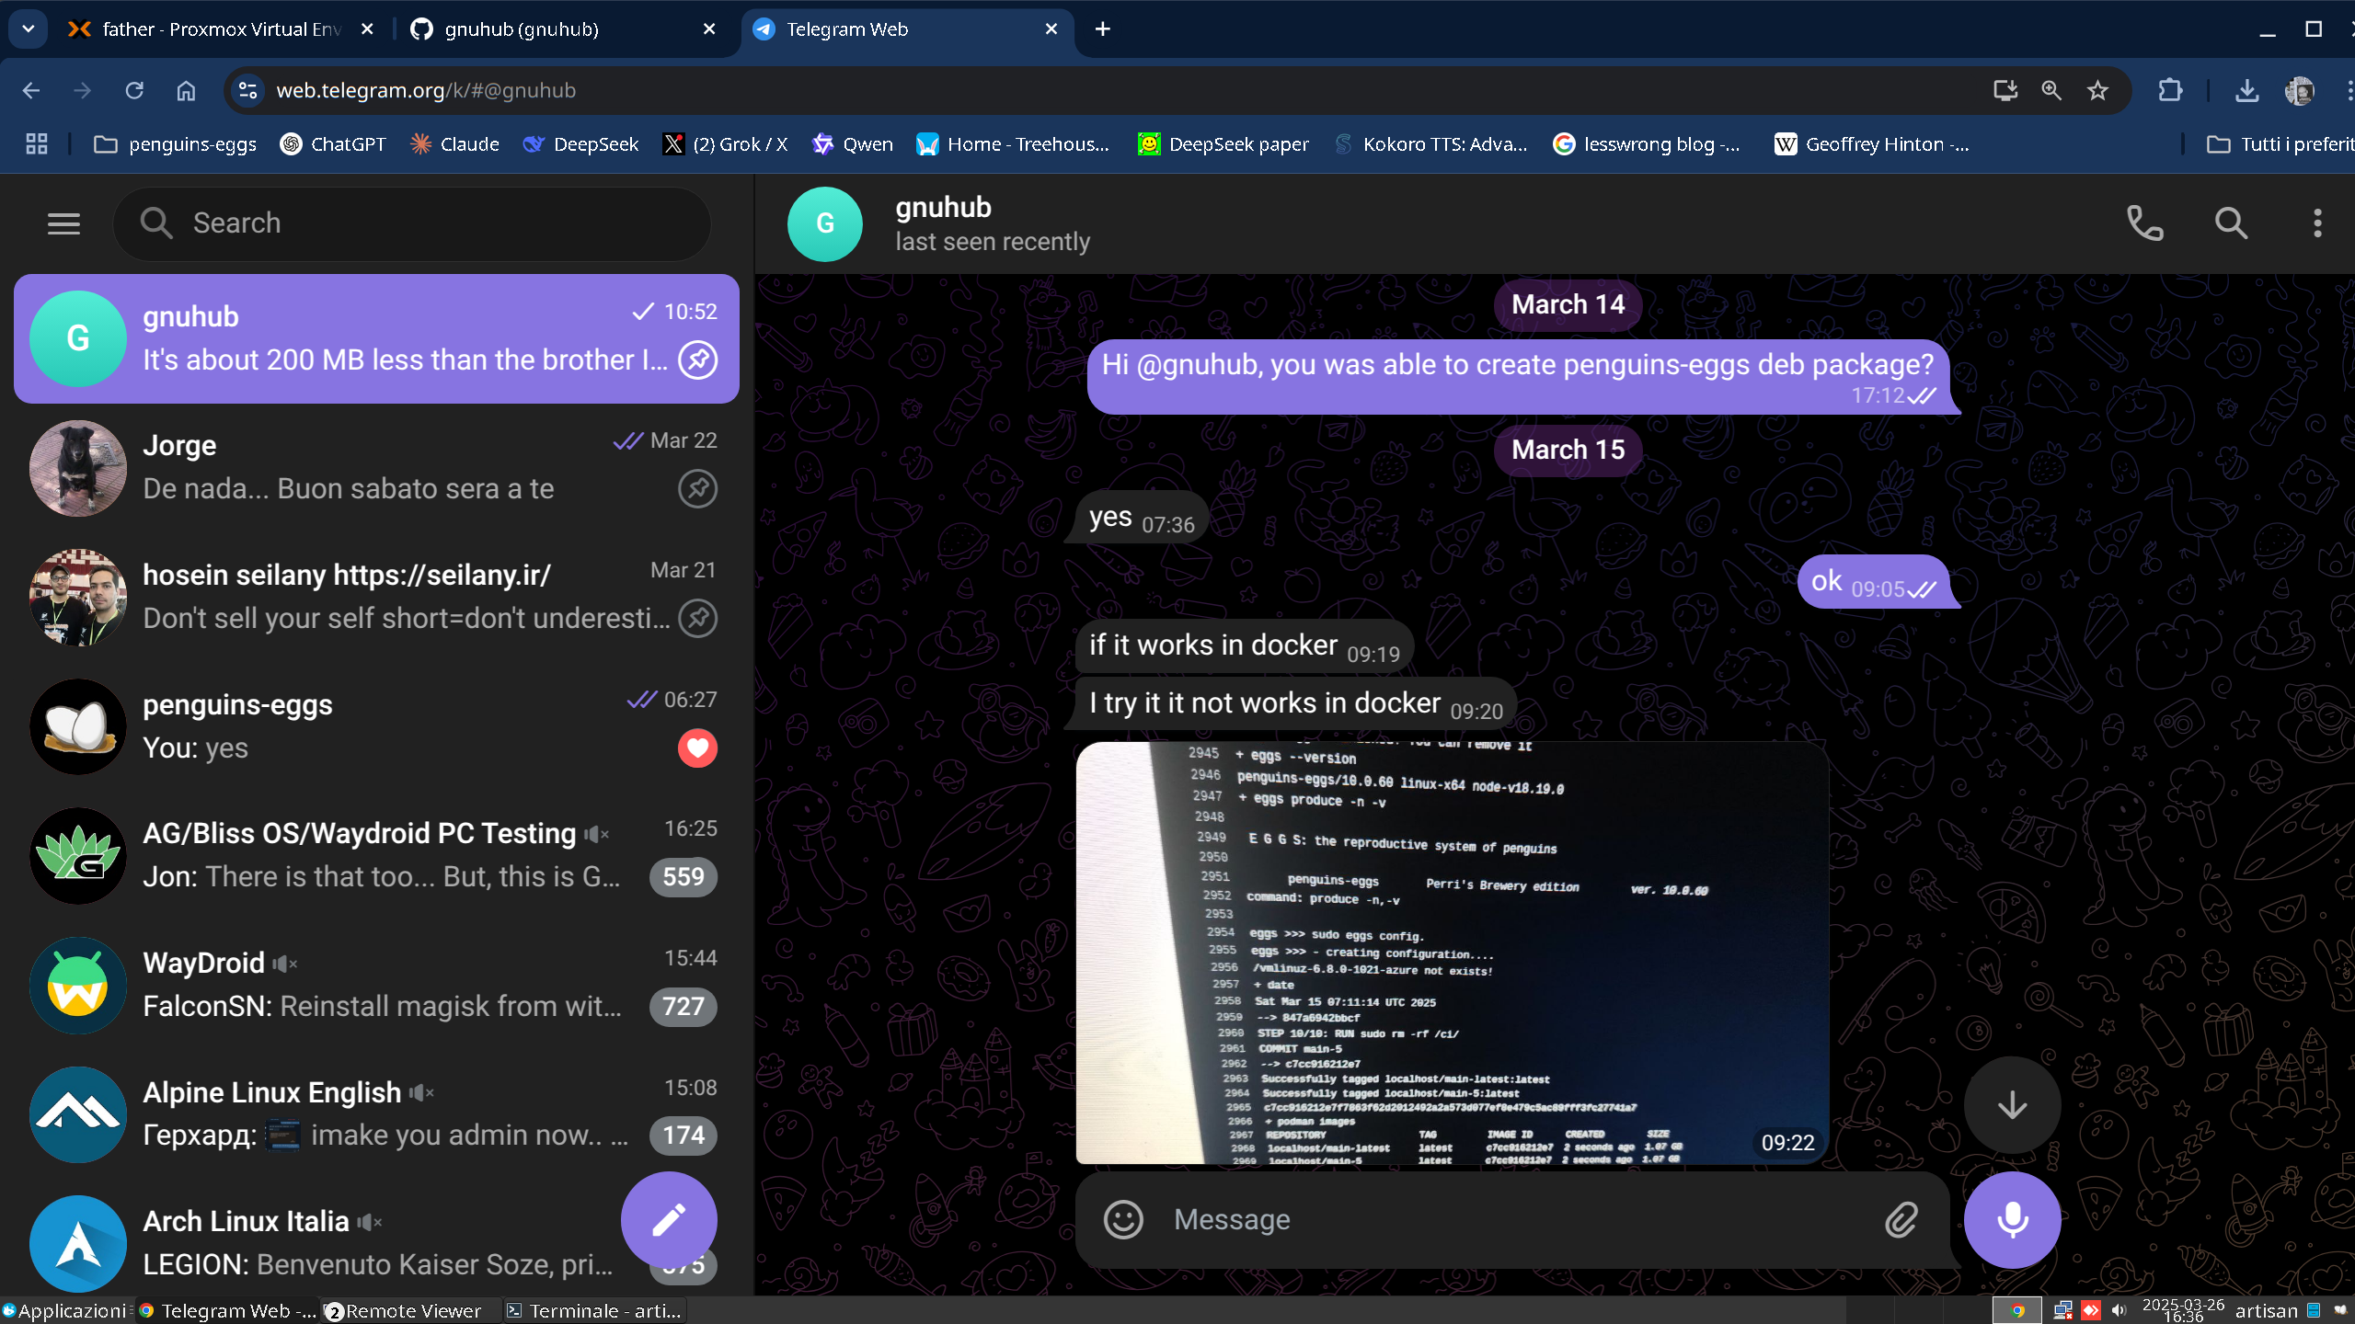The width and height of the screenshot is (2355, 1324).
Task: Click the install app icon in address bar
Action: point(2005,90)
